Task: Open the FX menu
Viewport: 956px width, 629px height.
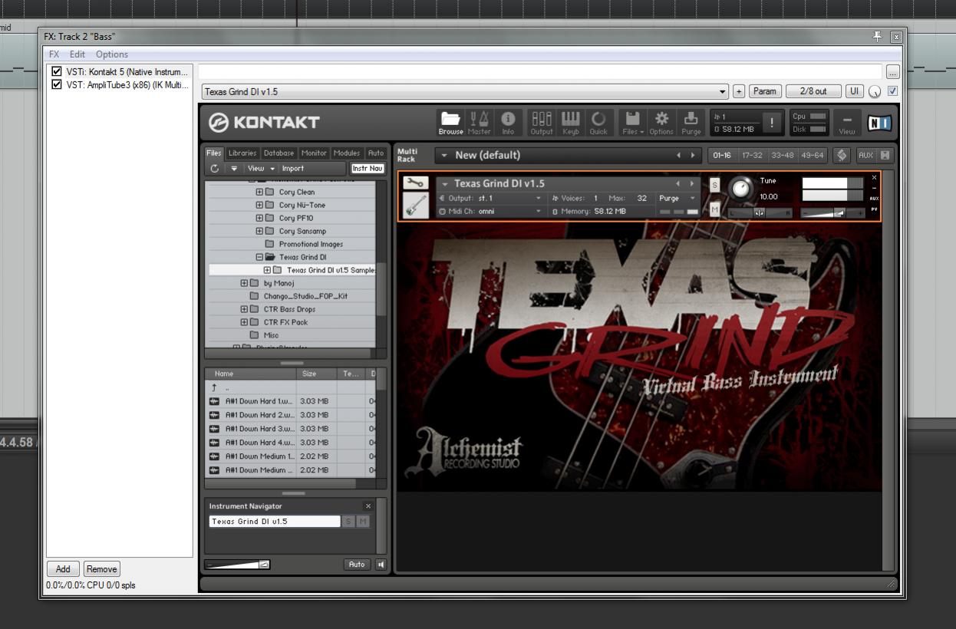Action: click(54, 54)
